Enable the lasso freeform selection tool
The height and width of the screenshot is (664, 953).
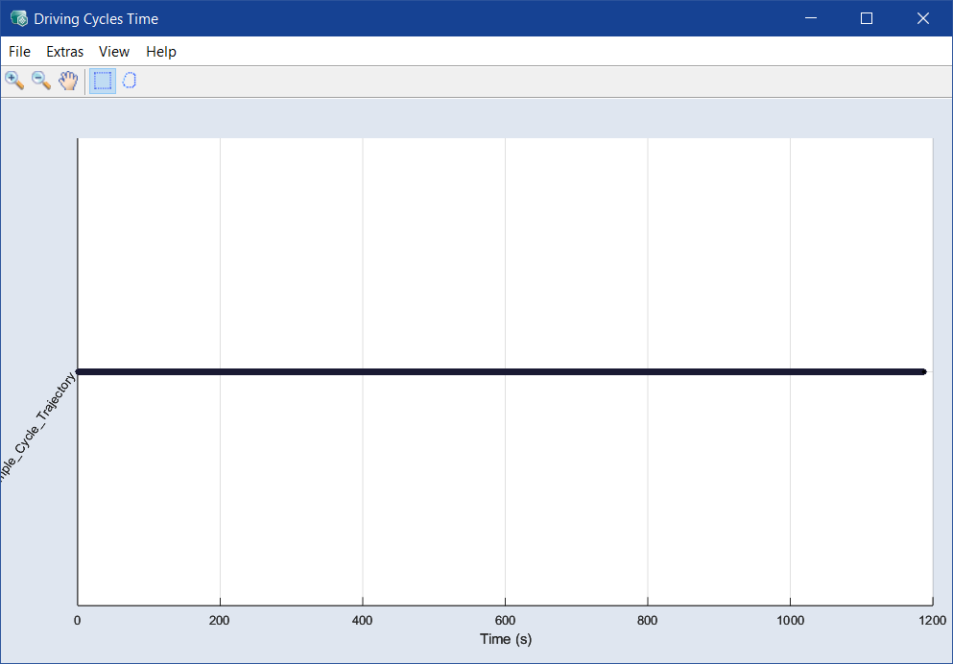pos(130,81)
